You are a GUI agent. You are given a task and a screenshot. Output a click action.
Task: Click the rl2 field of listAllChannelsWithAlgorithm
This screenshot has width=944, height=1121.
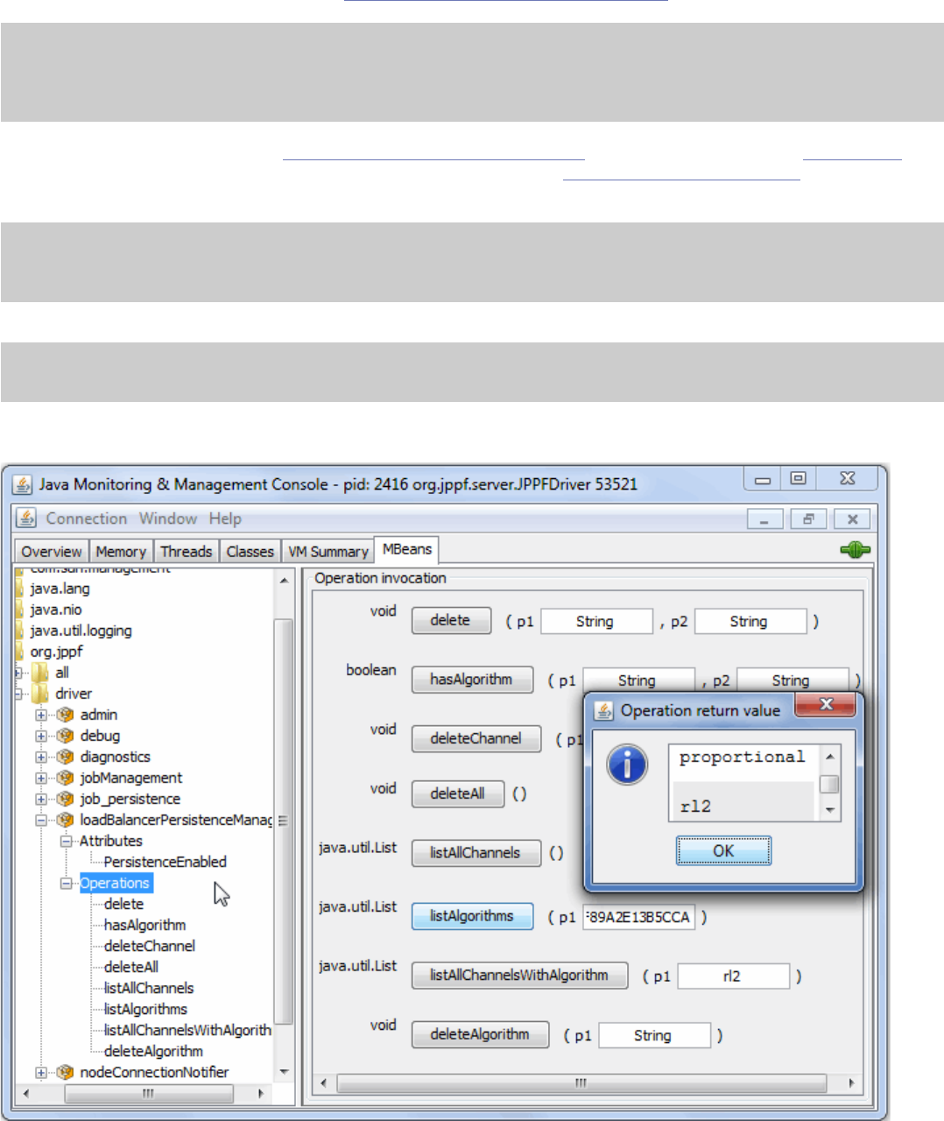point(733,976)
